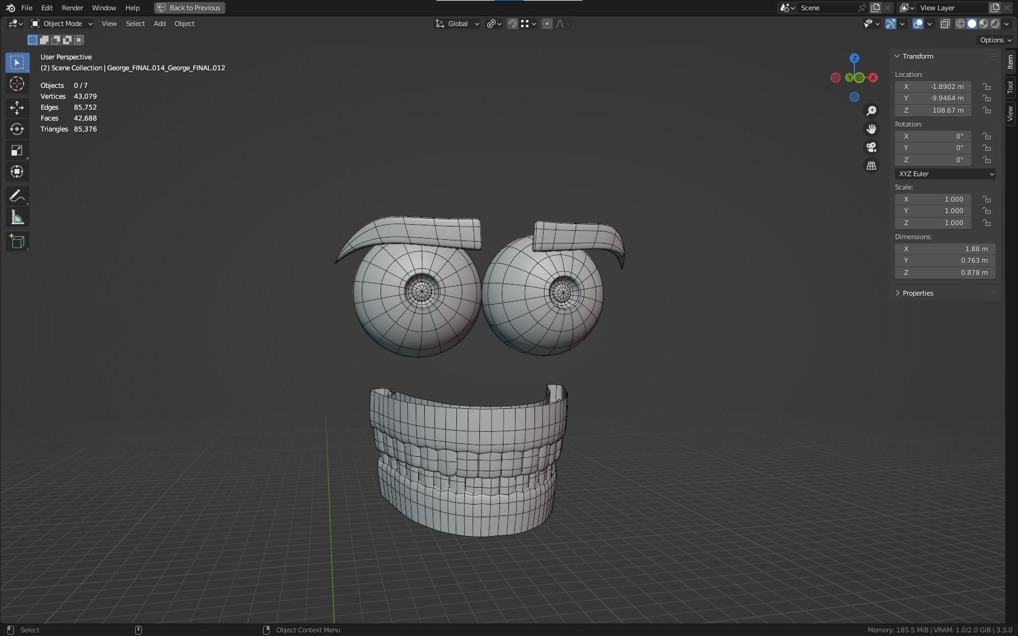
Task: Click the Scene name field
Action: (x=827, y=8)
